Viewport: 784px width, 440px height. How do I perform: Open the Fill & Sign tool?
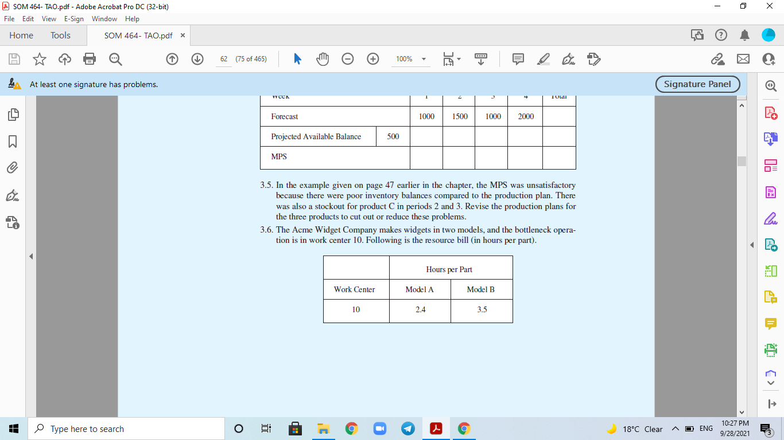771,218
